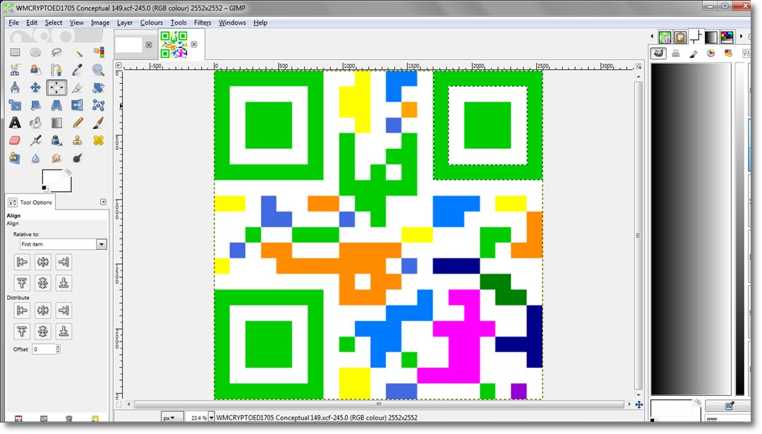
Task: Select the Airbrush tool
Action: [x=35, y=140]
